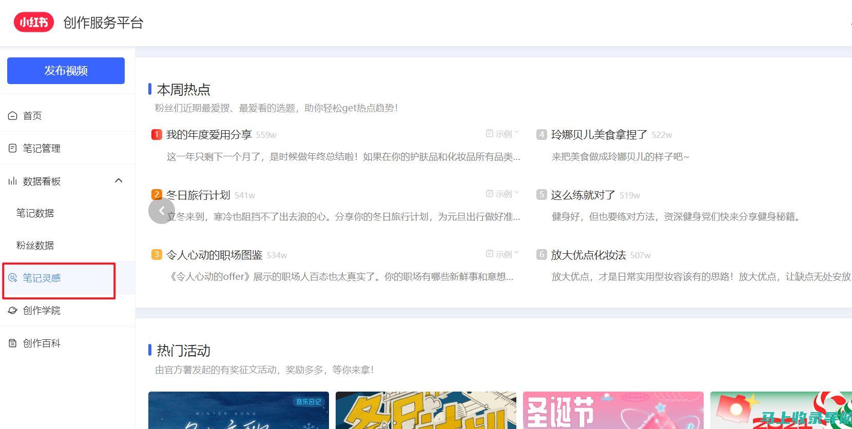
Task: Click the document icon beside 创作百科
Action: point(12,343)
